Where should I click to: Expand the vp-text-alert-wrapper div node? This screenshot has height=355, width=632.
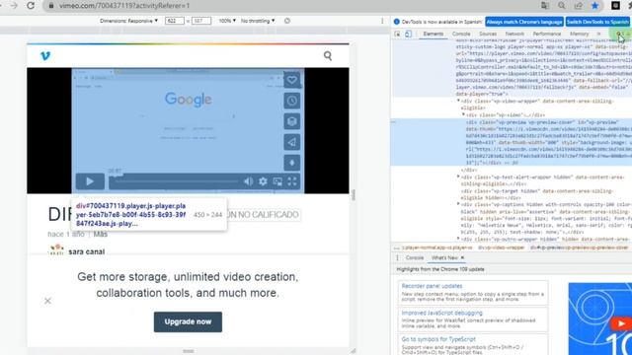coord(458,177)
